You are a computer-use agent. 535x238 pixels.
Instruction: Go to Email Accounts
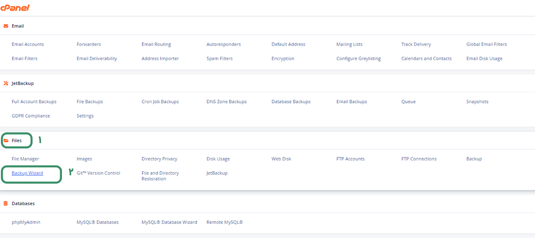click(28, 44)
